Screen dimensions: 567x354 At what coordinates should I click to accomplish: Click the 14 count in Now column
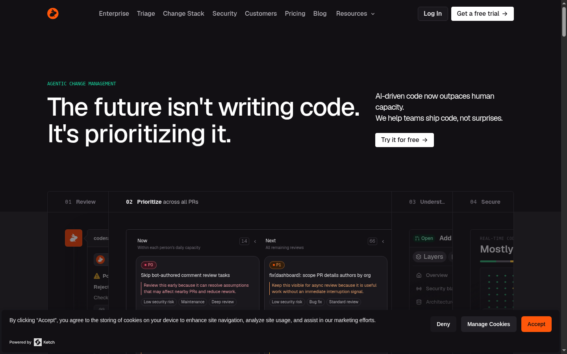click(x=244, y=241)
